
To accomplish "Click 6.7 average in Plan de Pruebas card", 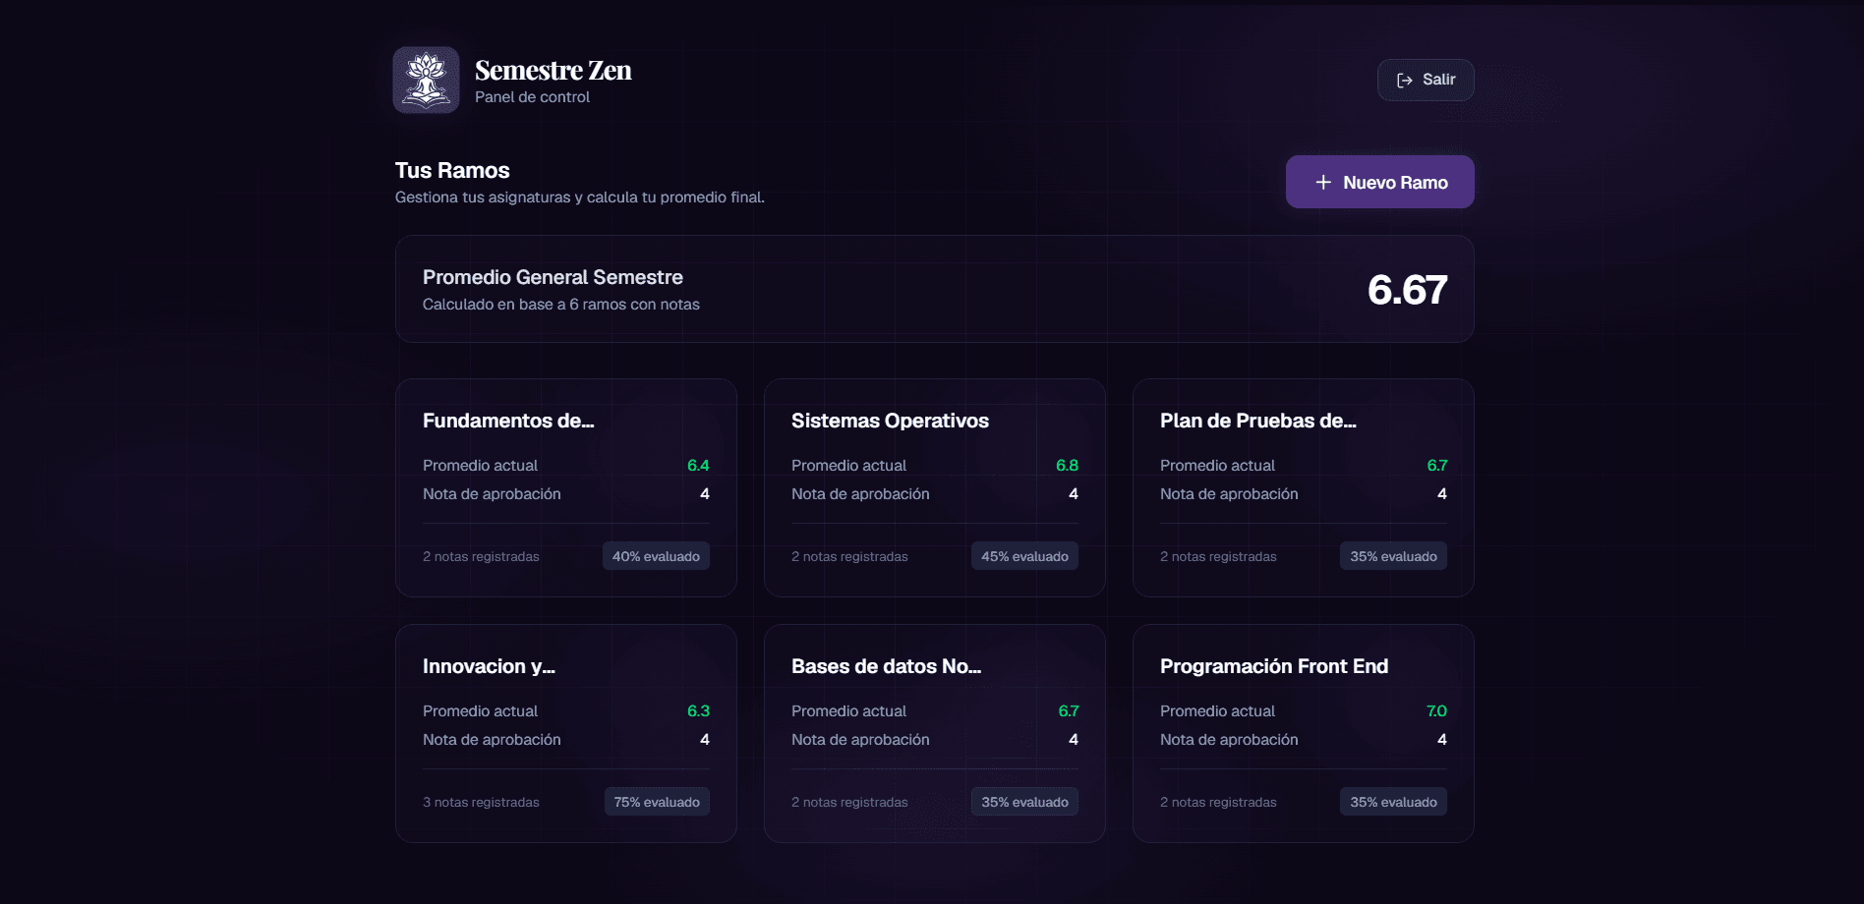I will click(x=1436, y=466).
